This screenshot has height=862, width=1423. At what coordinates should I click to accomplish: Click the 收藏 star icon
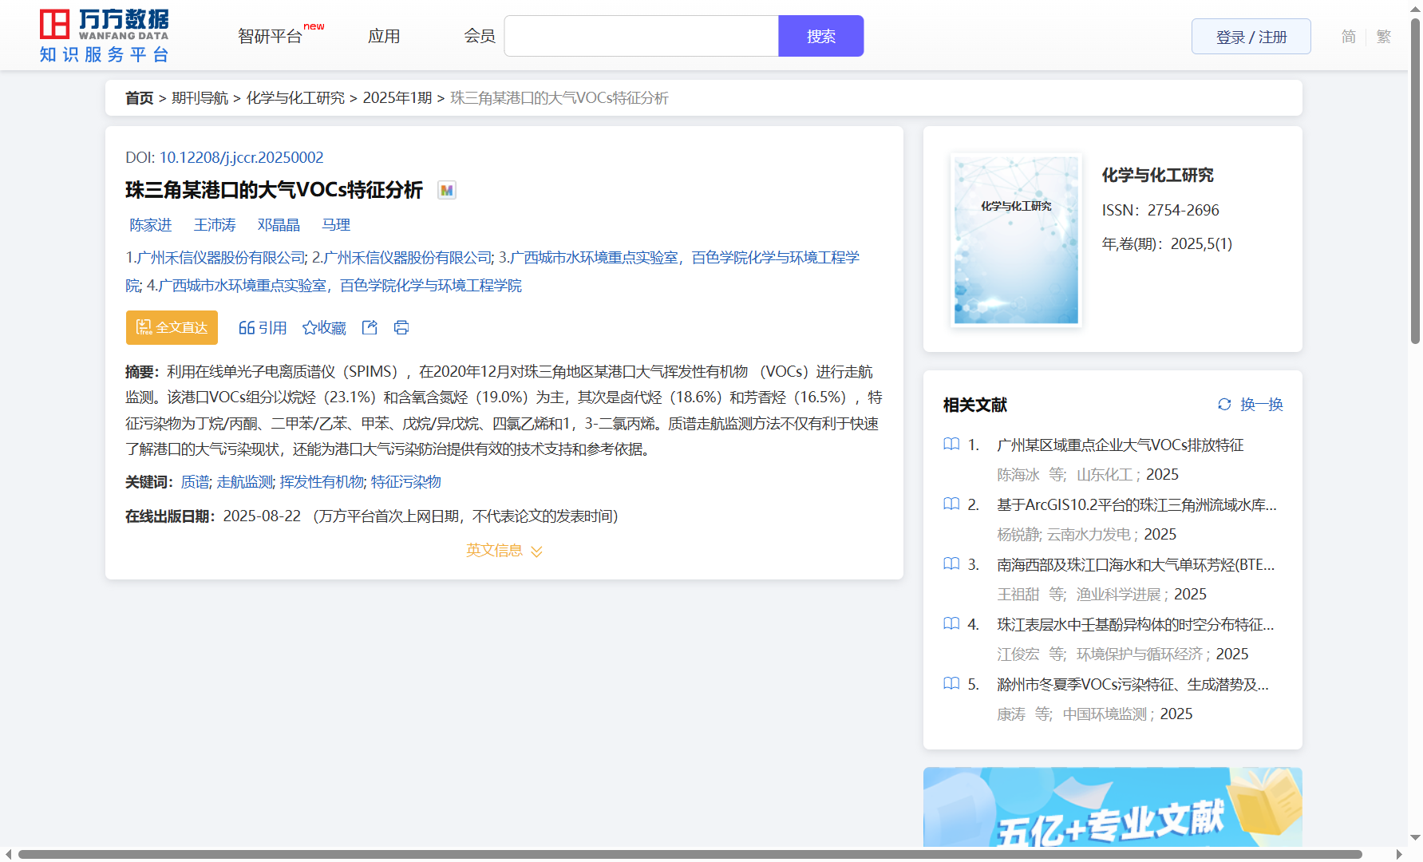click(x=310, y=327)
